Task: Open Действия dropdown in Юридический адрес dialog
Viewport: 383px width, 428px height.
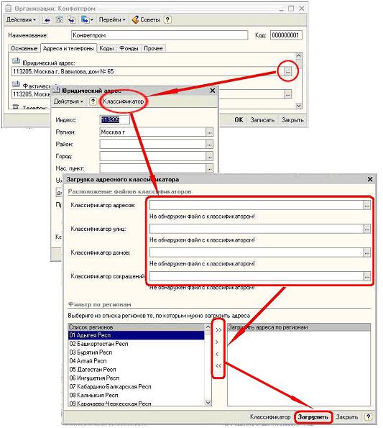Action: (x=68, y=101)
